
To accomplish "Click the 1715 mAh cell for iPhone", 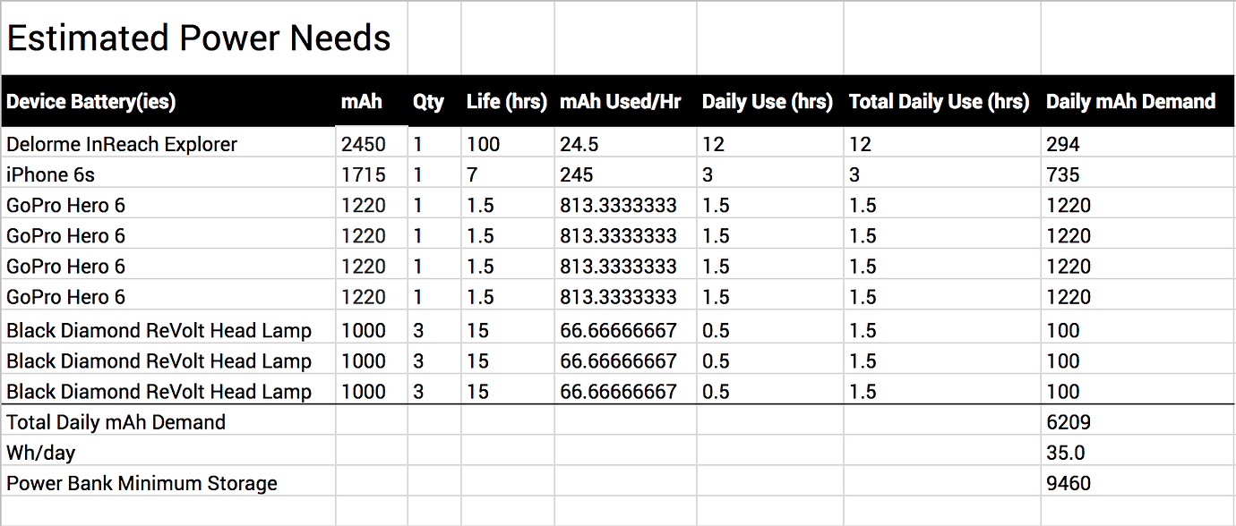I will coord(364,174).
